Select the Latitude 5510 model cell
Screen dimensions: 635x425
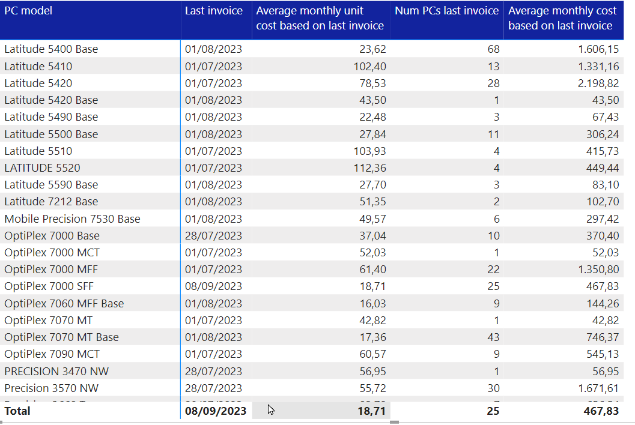point(38,151)
